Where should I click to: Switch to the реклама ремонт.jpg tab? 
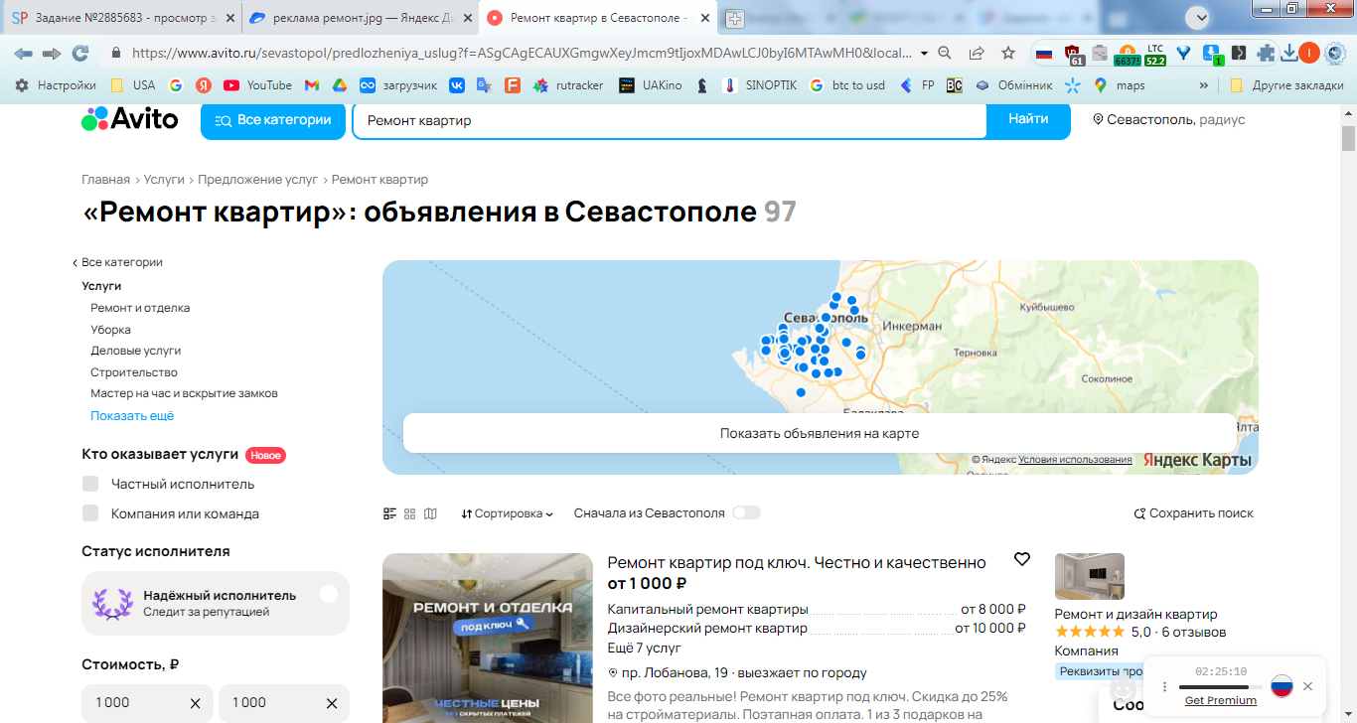[362, 18]
